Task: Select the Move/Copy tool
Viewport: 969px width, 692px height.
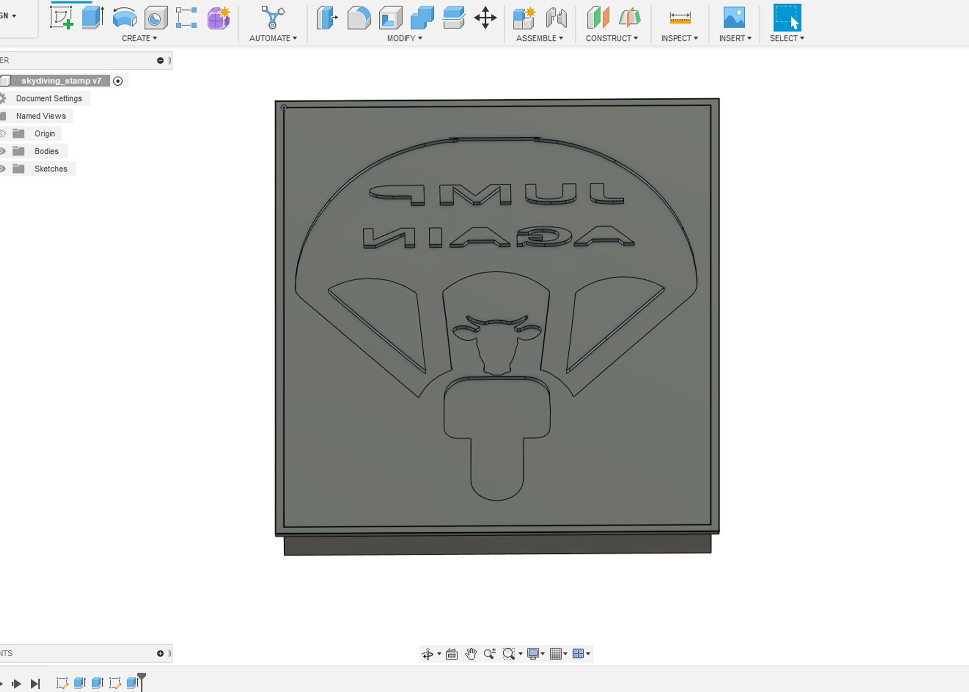Action: (x=485, y=18)
